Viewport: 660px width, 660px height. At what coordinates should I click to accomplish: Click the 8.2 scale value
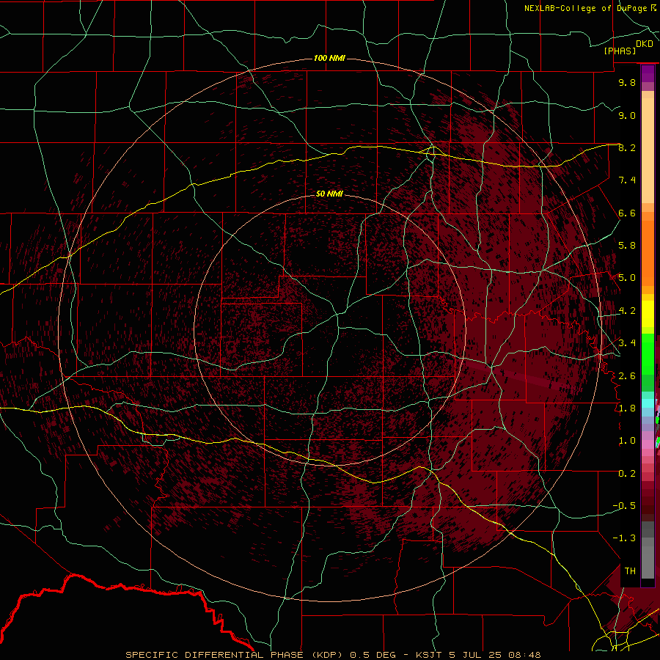[x=627, y=147]
